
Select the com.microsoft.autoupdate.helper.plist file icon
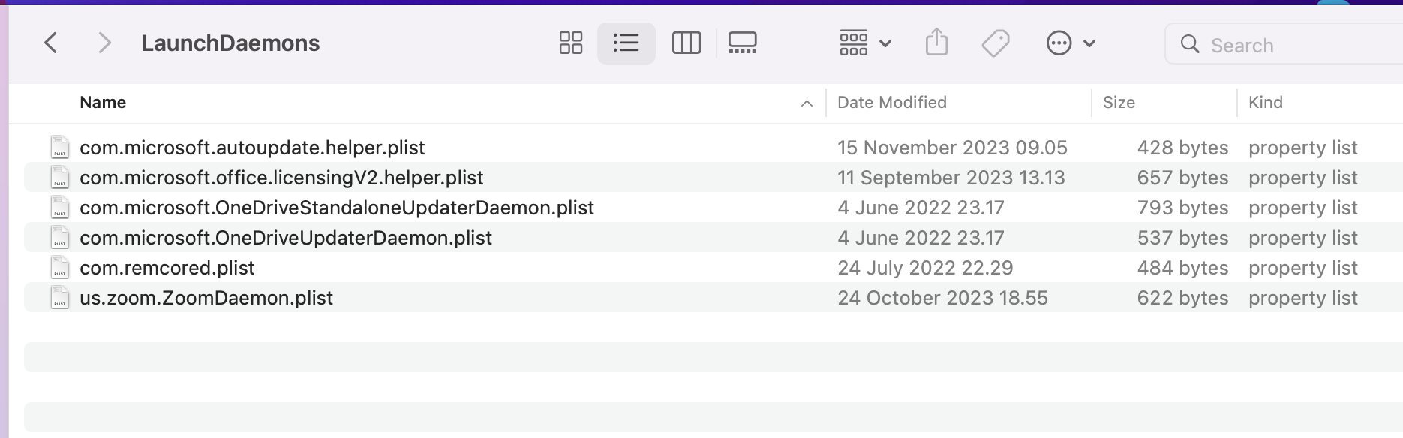[x=60, y=148]
